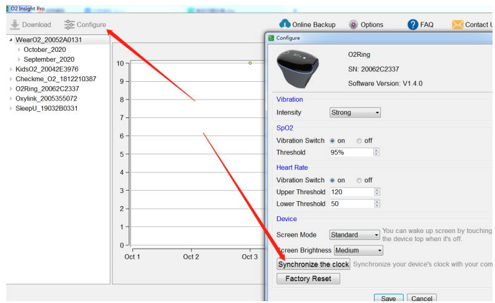
Task: Click the Contact Us envelope icon
Action: 458,24
